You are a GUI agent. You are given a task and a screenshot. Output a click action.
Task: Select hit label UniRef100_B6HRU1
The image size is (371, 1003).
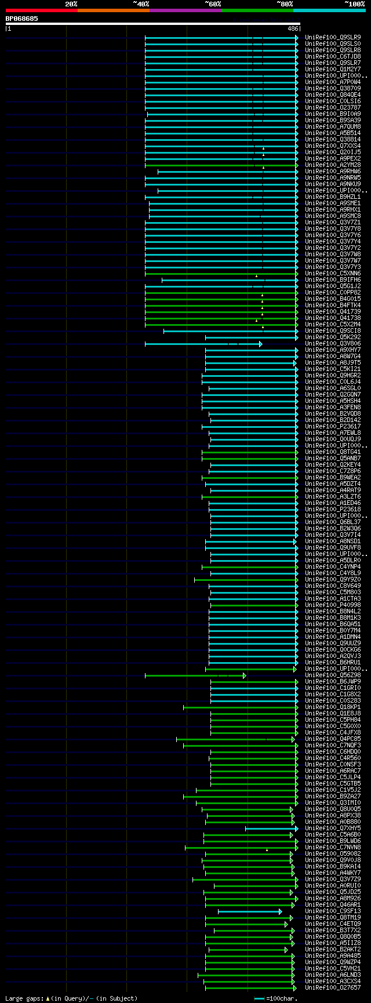tap(333, 663)
